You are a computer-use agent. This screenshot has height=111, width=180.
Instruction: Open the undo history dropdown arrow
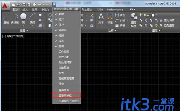43,4
